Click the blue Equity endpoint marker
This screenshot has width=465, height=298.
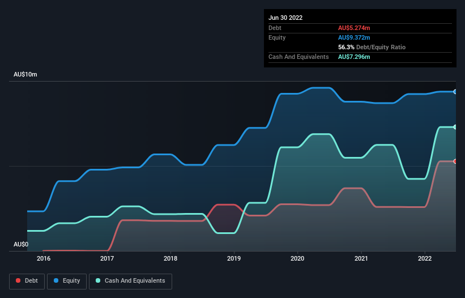coord(455,92)
